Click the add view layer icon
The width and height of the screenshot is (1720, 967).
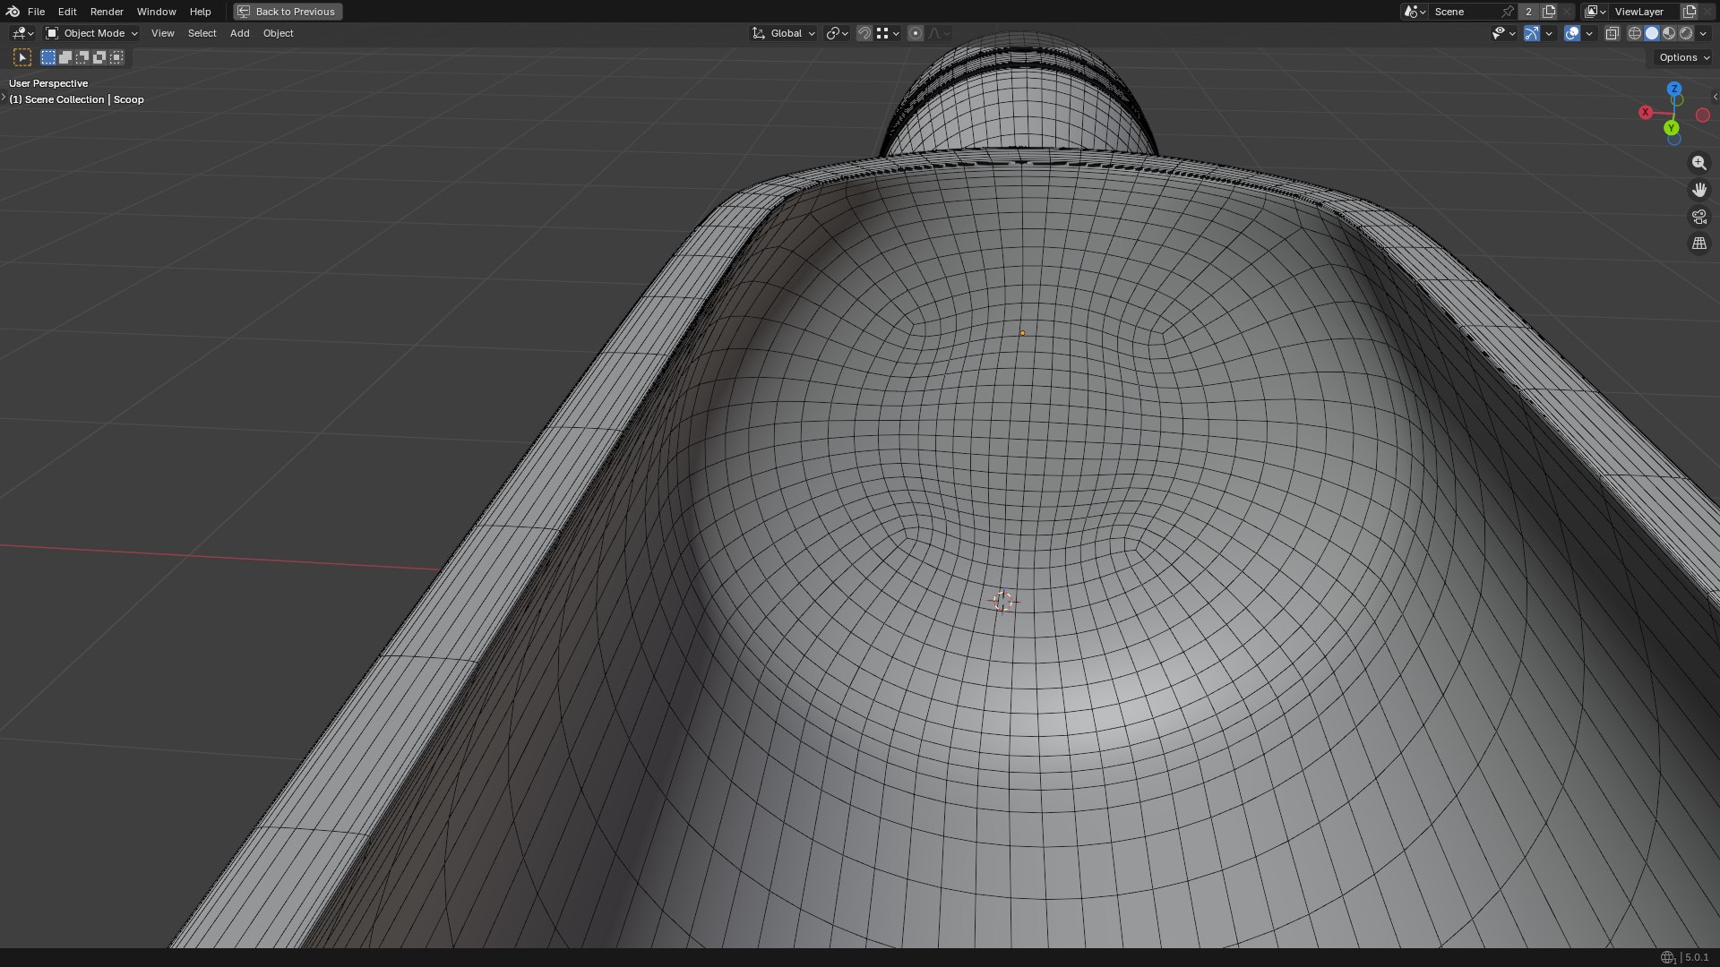click(1690, 12)
